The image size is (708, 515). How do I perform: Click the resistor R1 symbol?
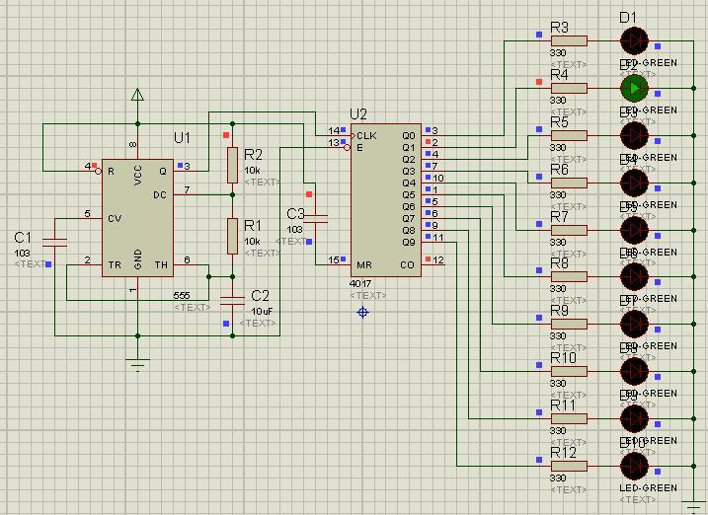(x=232, y=237)
